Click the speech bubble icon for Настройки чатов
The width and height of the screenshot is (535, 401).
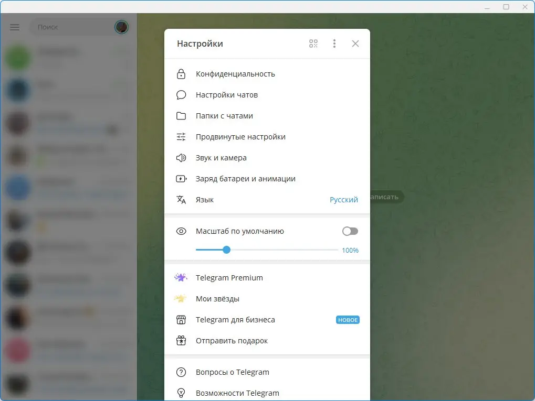(181, 95)
